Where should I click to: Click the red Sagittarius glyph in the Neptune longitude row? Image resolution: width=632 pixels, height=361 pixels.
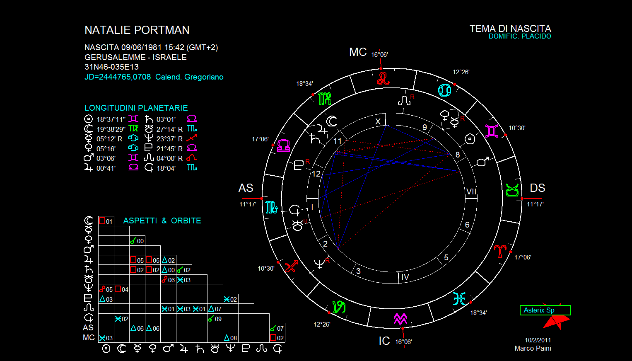tap(191, 138)
